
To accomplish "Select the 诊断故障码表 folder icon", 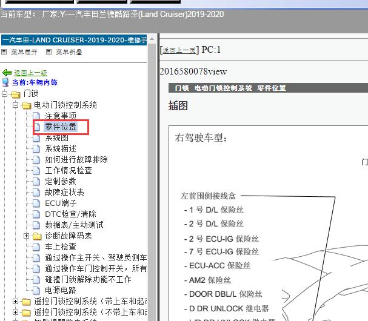I will tap(37, 236).
